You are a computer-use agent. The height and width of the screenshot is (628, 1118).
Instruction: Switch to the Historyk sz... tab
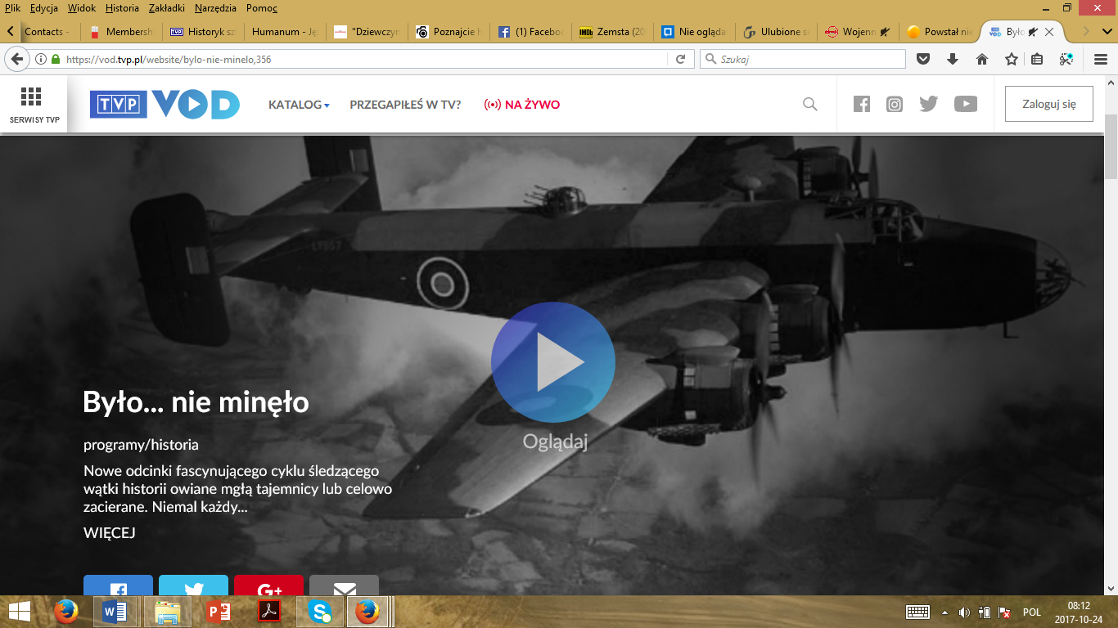(x=203, y=32)
